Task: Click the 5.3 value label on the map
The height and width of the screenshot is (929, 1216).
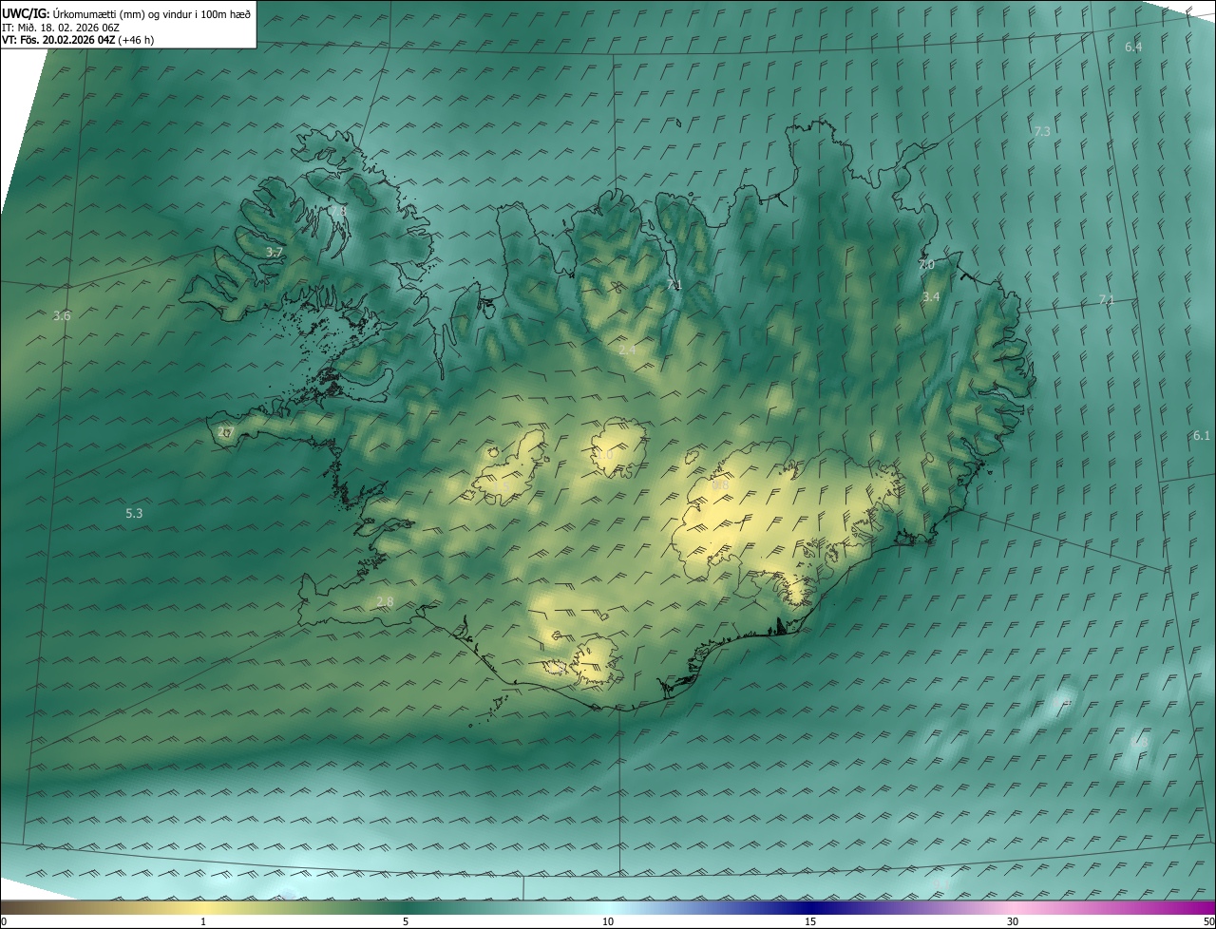Action: click(x=134, y=513)
